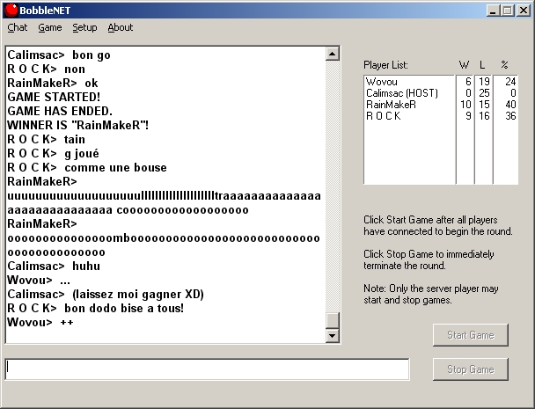535x409 pixels.
Task: Click the chat scrollbar track above the thumb
Action: point(333,176)
